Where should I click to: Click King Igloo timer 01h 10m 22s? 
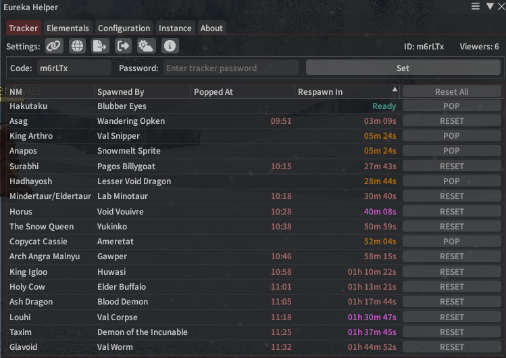[x=372, y=271]
